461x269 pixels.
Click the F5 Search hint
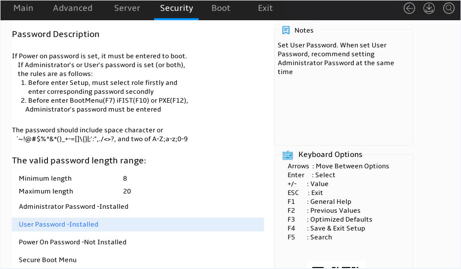[x=310, y=237]
